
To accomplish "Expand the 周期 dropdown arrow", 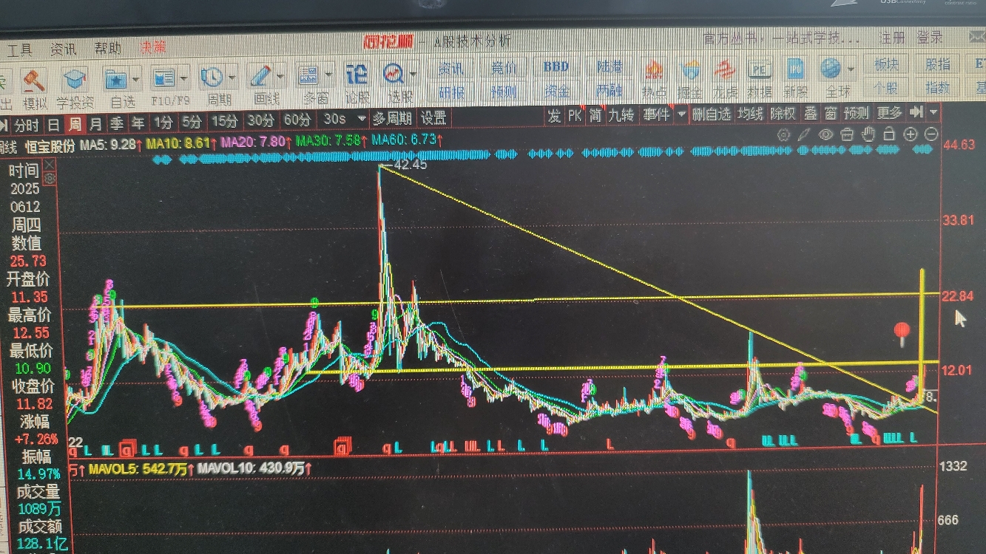I will tap(232, 76).
